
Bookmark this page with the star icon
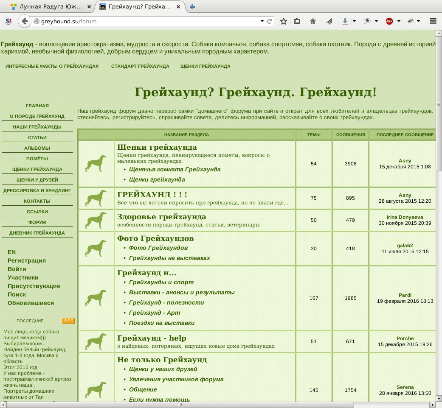(284, 21)
